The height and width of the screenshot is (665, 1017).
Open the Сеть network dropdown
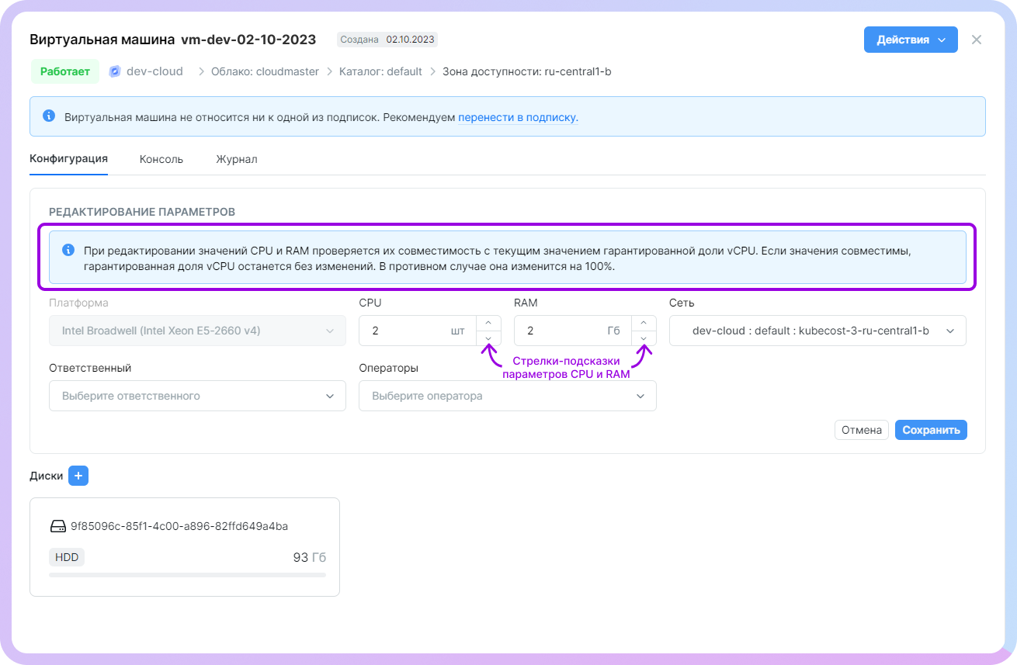(x=817, y=331)
